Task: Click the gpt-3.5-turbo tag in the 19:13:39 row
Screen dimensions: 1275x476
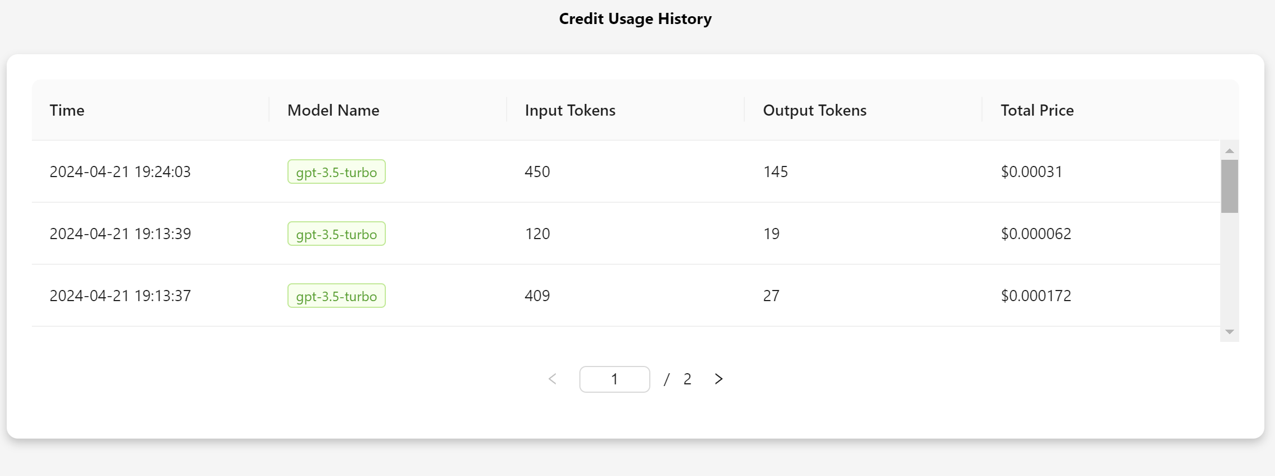Action: pyautogui.click(x=336, y=234)
